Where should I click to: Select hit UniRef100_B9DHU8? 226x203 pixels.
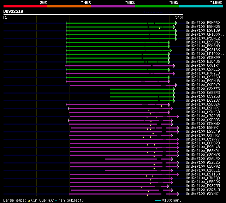[203, 81]
